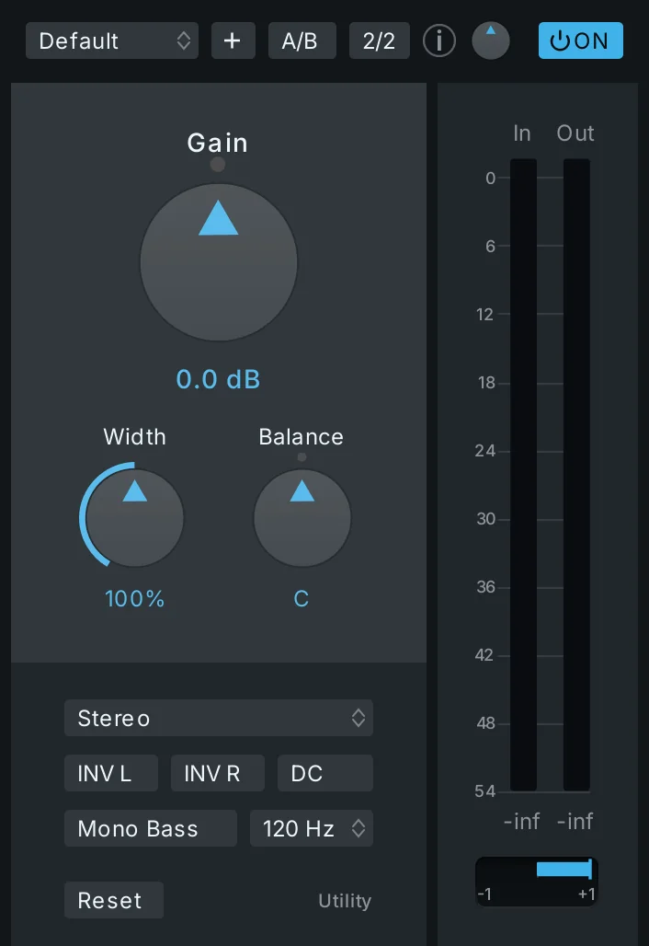The image size is (649, 946).
Task: Open the info icon
Action: coord(438,41)
